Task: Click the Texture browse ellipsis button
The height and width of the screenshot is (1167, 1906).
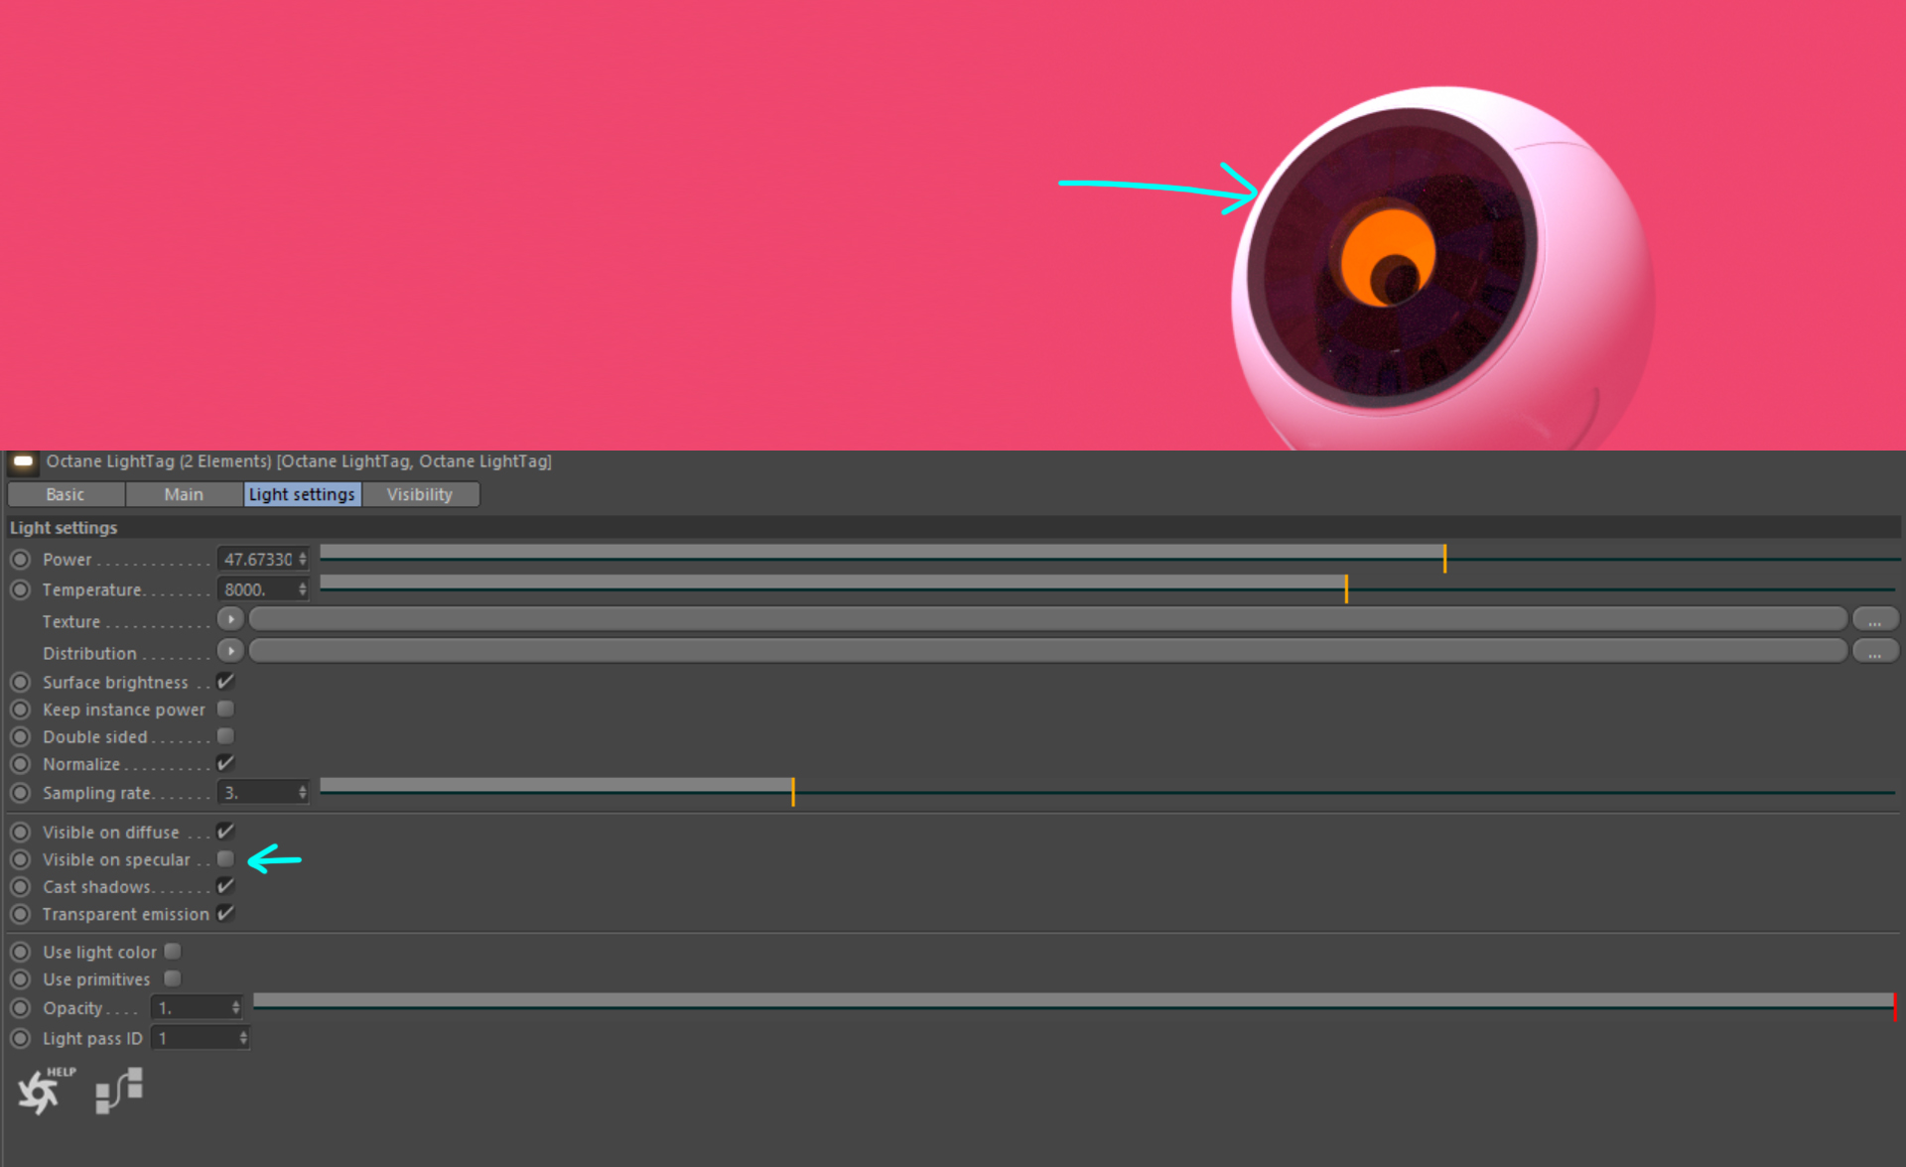Action: [x=1874, y=620]
